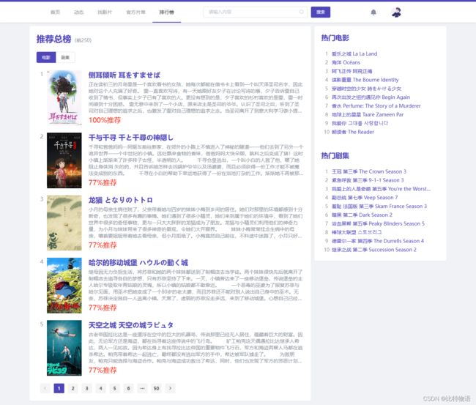Click 77%推荐 under 天空之城
476x405 pixels.
(103, 371)
